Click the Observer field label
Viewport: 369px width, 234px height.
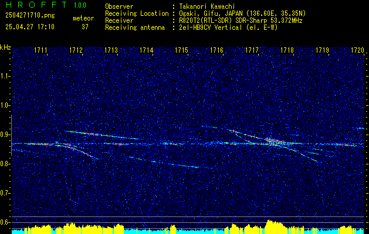[119, 6]
